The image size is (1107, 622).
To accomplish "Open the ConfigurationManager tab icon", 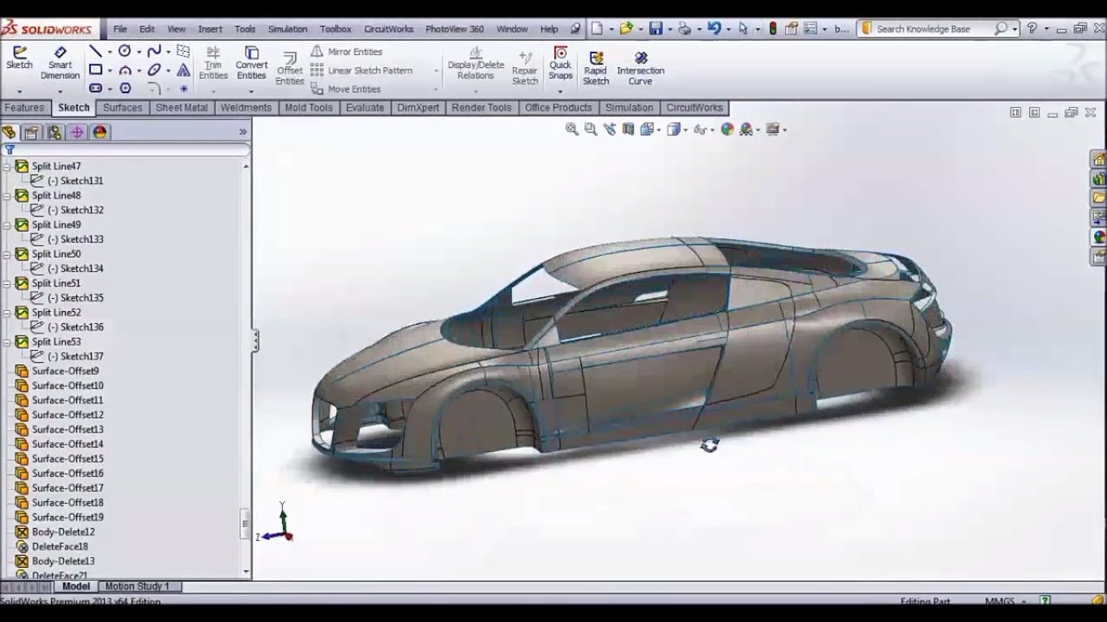I will click(54, 133).
